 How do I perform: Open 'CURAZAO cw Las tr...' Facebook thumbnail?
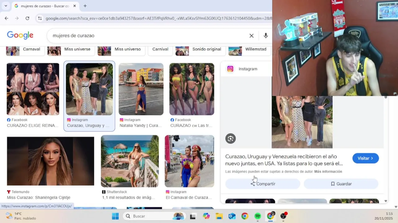[192, 89]
